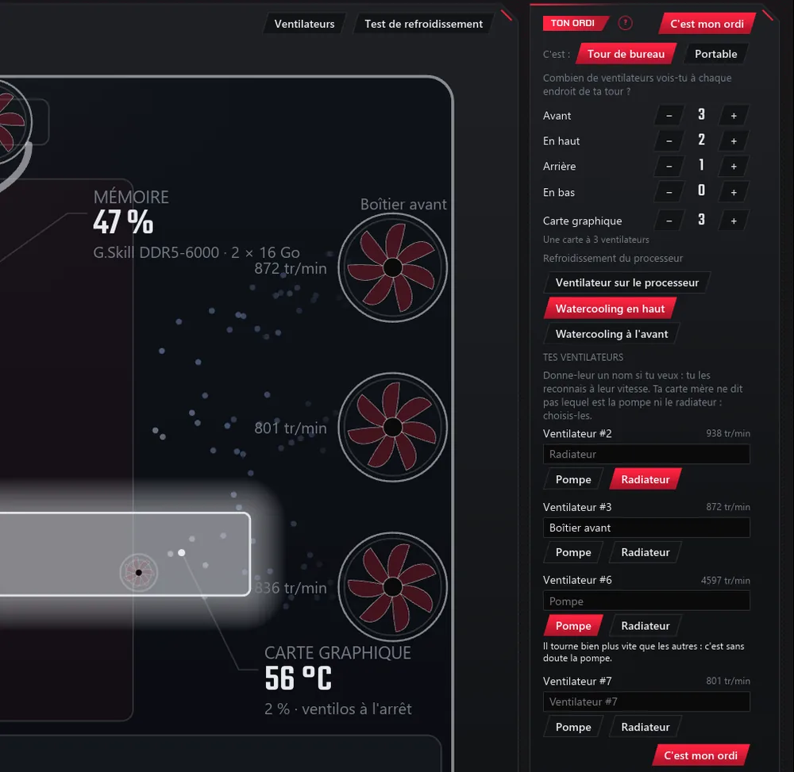The image size is (794, 772).
Task: Click the CARTE GRAPHIQUE 56 °C readout
Action: pyautogui.click(x=337, y=668)
